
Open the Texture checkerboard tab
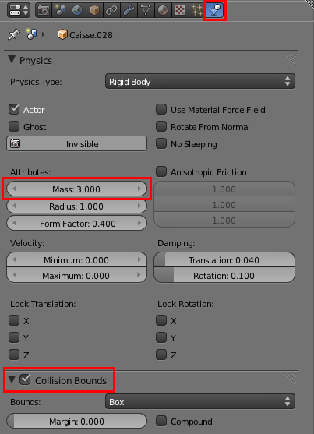pyautogui.click(x=180, y=10)
